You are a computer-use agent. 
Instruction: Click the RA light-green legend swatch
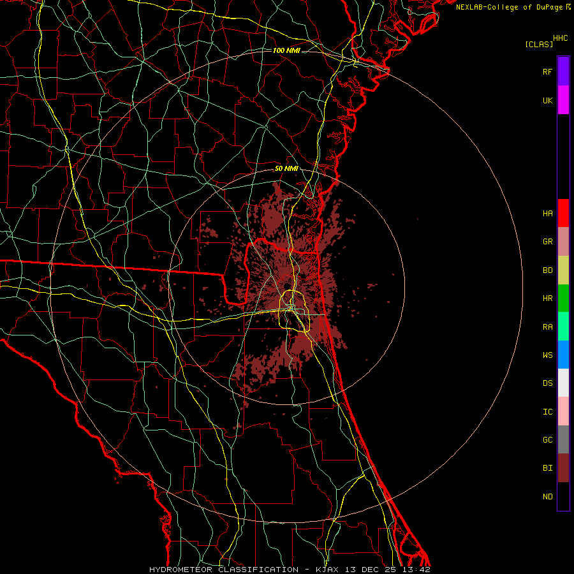pos(563,327)
